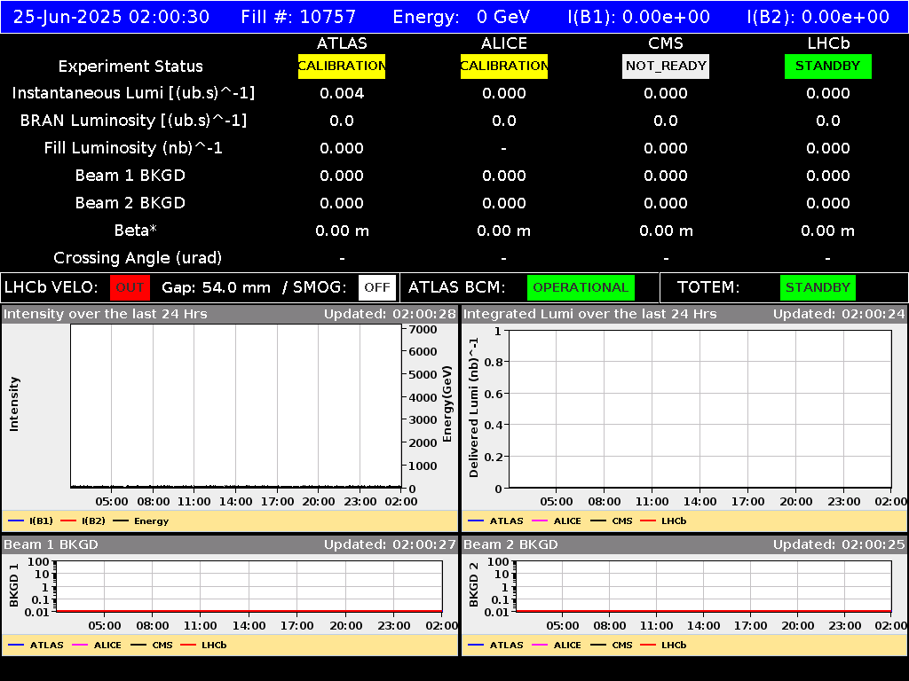Click the Integrated Lumi Updated: 02:00:24 timestamp
The height and width of the screenshot is (681, 909).
(838, 315)
